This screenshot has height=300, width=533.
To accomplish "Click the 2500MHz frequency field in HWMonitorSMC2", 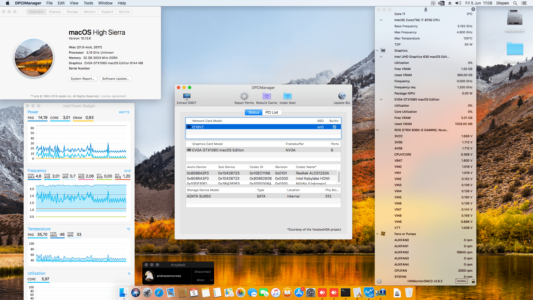I will coord(461,281).
